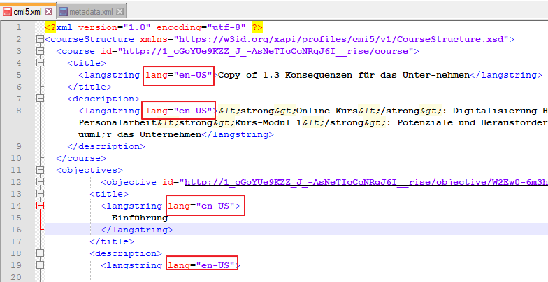This screenshot has height=282, width=548.
Task: Close the metadata.xml tab
Action: (120, 11)
